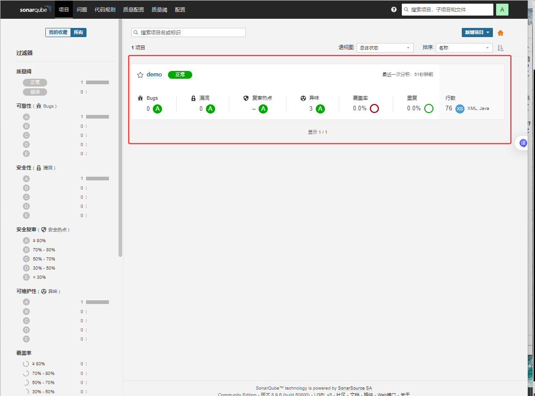Filter by quality gate 错误
This screenshot has width=535, height=396.
click(x=35, y=92)
